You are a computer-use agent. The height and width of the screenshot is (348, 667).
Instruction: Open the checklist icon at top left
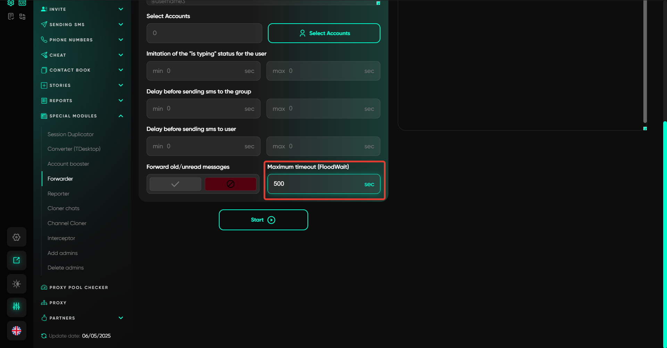tap(11, 16)
